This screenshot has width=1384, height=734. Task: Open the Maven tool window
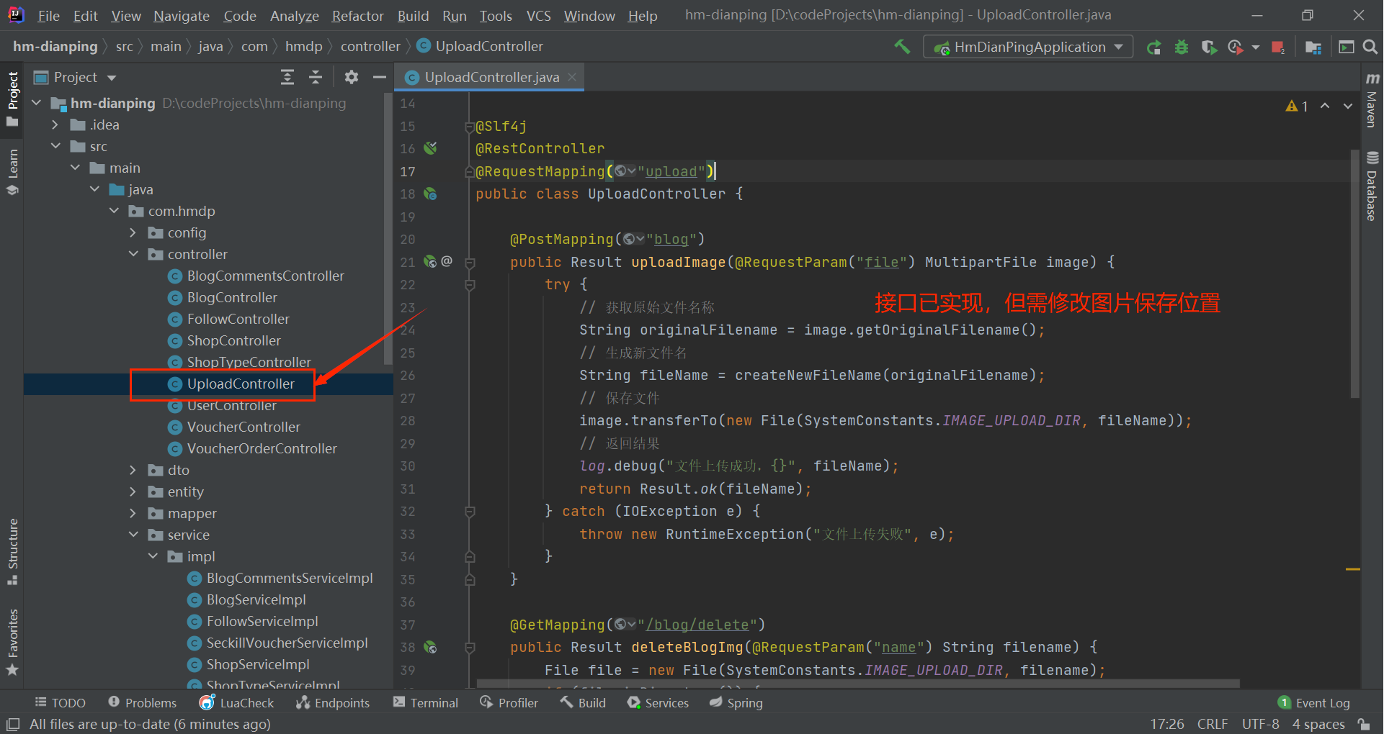[x=1372, y=99]
